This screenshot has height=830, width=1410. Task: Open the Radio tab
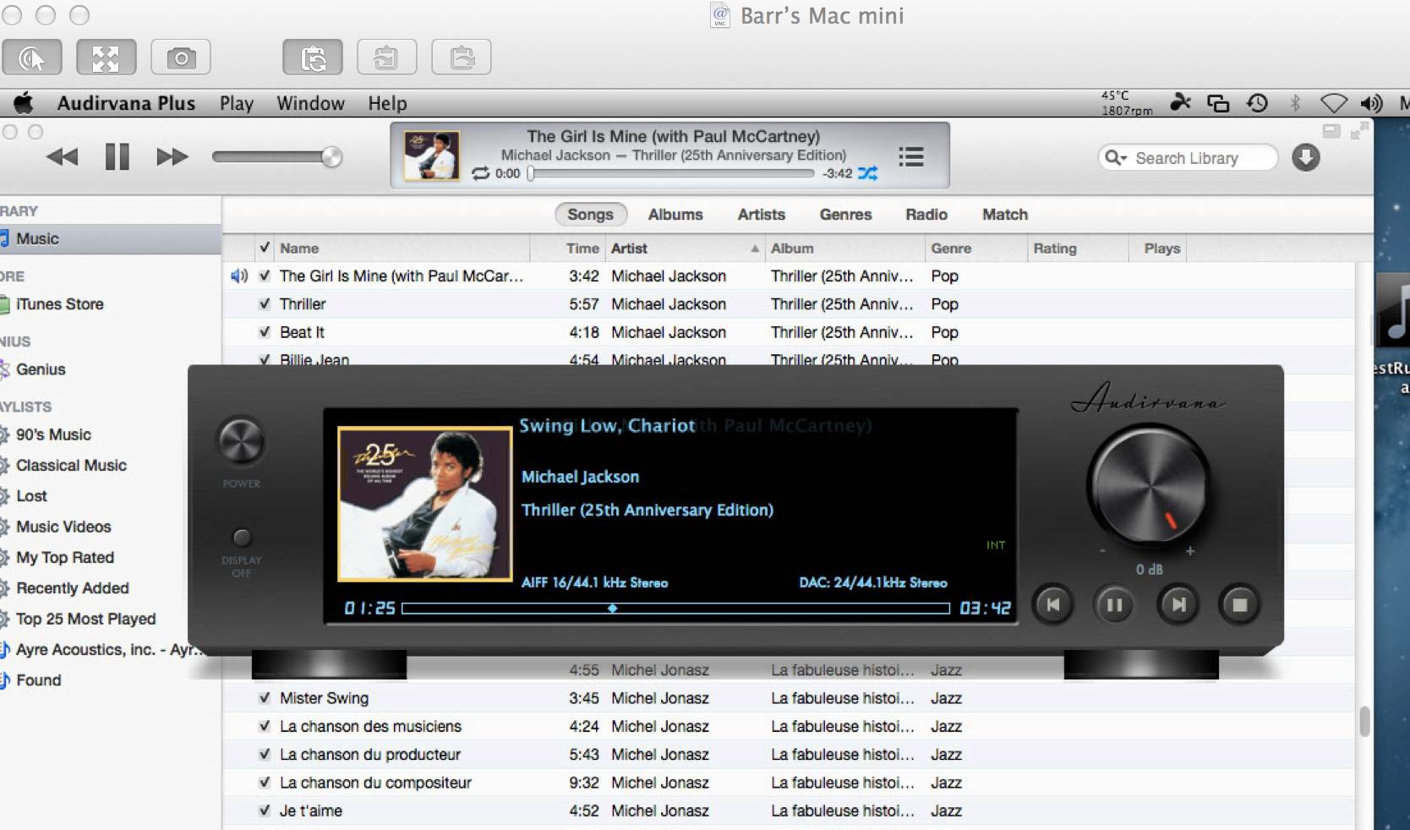click(926, 215)
